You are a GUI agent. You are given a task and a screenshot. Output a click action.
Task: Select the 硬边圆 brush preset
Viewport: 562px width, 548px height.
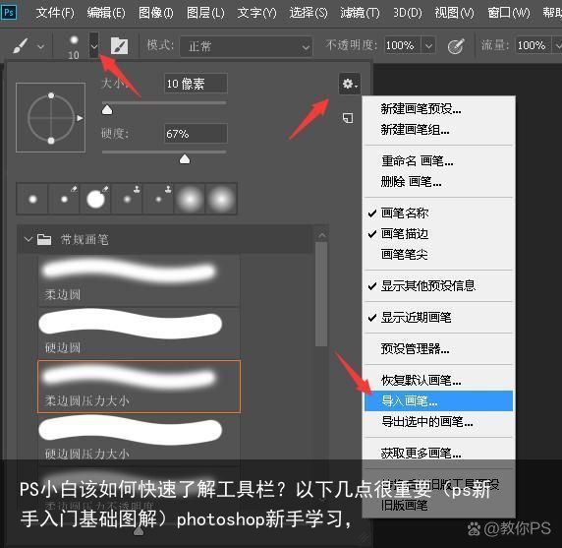coord(140,334)
